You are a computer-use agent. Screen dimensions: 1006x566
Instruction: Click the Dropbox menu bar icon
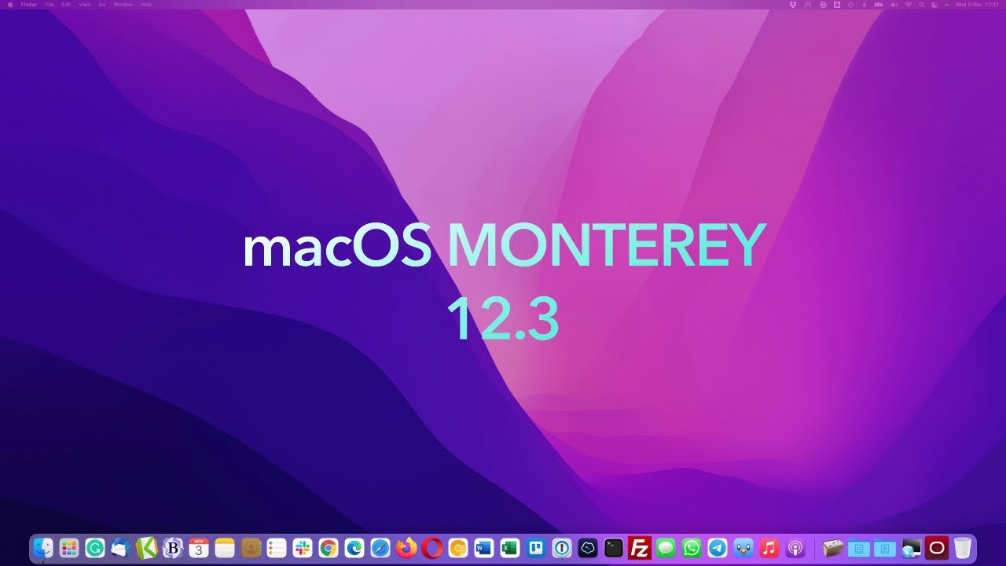(x=793, y=5)
